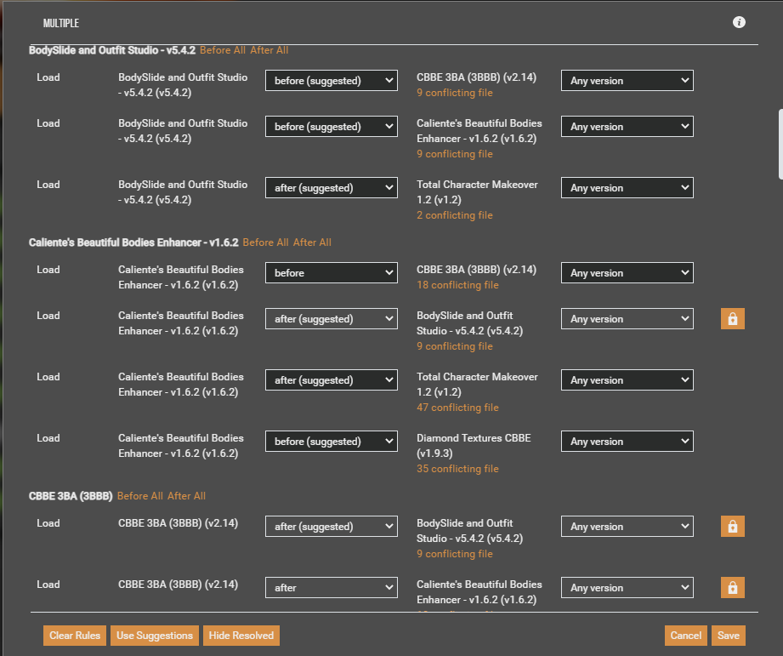Click 'Before All' for Caliente's Beautiful Bodies Enhancer

[x=265, y=242]
